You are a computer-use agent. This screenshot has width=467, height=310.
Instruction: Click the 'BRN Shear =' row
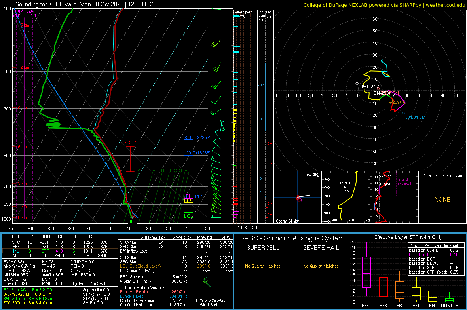click(x=154, y=277)
